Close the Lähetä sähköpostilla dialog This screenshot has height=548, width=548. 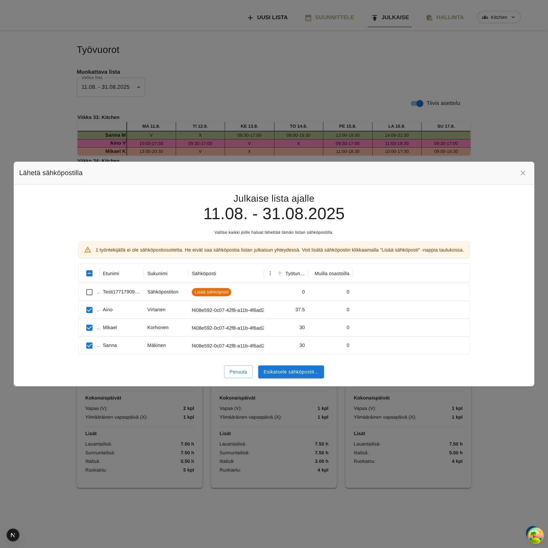[x=523, y=173]
